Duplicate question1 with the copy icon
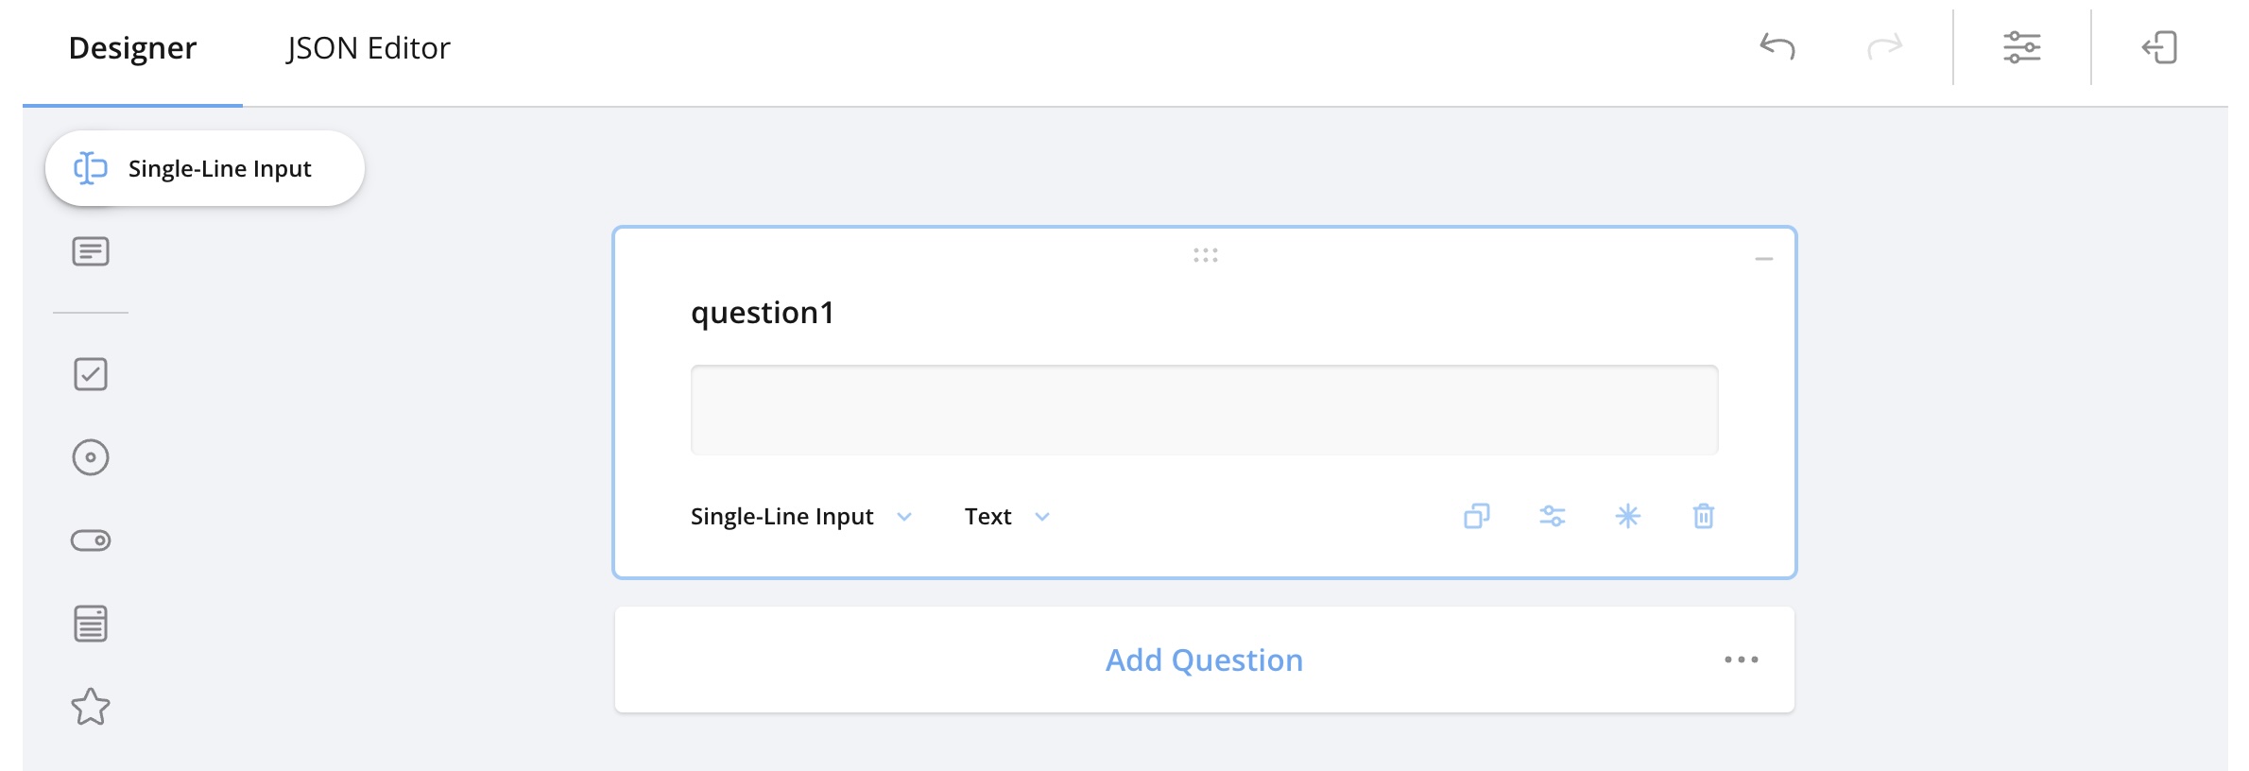Image resolution: width=2249 pixels, height=771 pixels. (1476, 516)
